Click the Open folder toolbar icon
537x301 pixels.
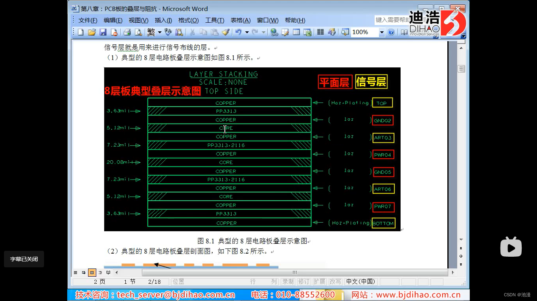[92, 32]
